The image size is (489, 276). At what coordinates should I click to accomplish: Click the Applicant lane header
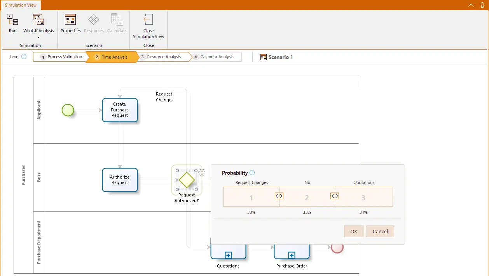[39, 110]
